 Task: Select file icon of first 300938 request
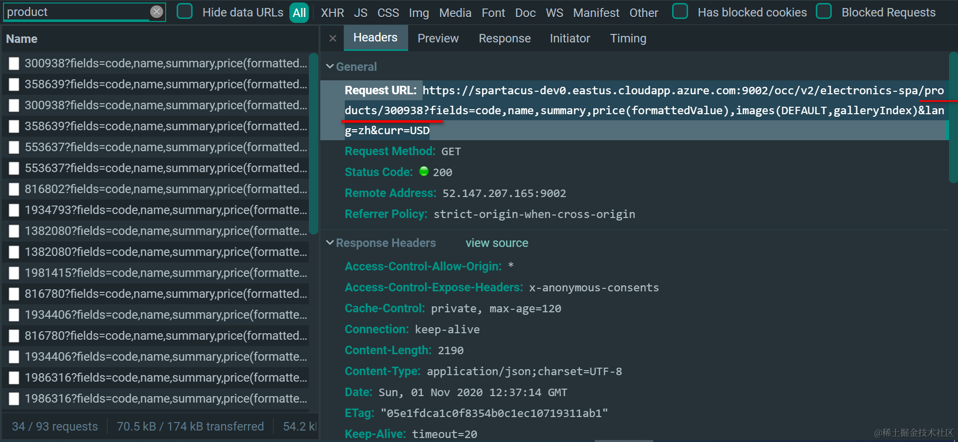pos(14,63)
